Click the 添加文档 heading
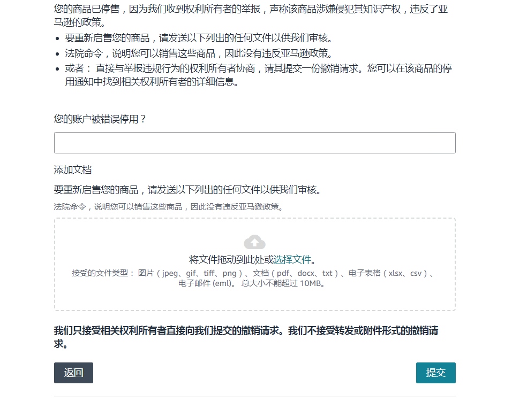Screen dimensions: 512x402 pyautogui.click(x=73, y=170)
